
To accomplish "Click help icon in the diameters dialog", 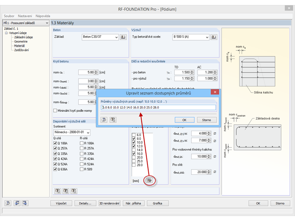I will (104, 120).
